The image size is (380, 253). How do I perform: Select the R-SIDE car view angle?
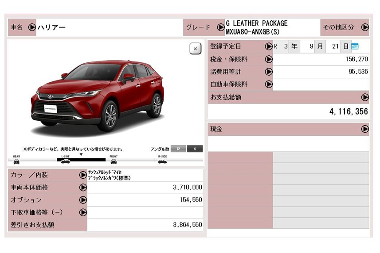pyautogui.click(x=162, y=161)
